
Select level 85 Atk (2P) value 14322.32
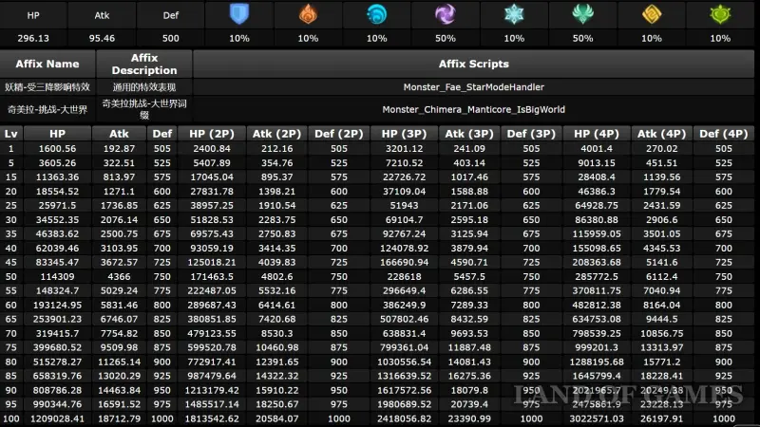[x=276, y=376]
